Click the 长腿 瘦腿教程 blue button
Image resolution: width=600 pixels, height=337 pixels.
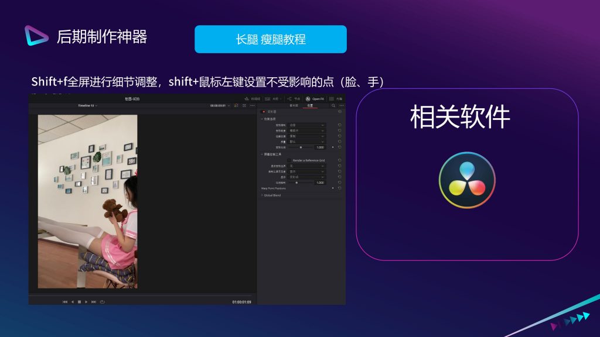[271, 39]
